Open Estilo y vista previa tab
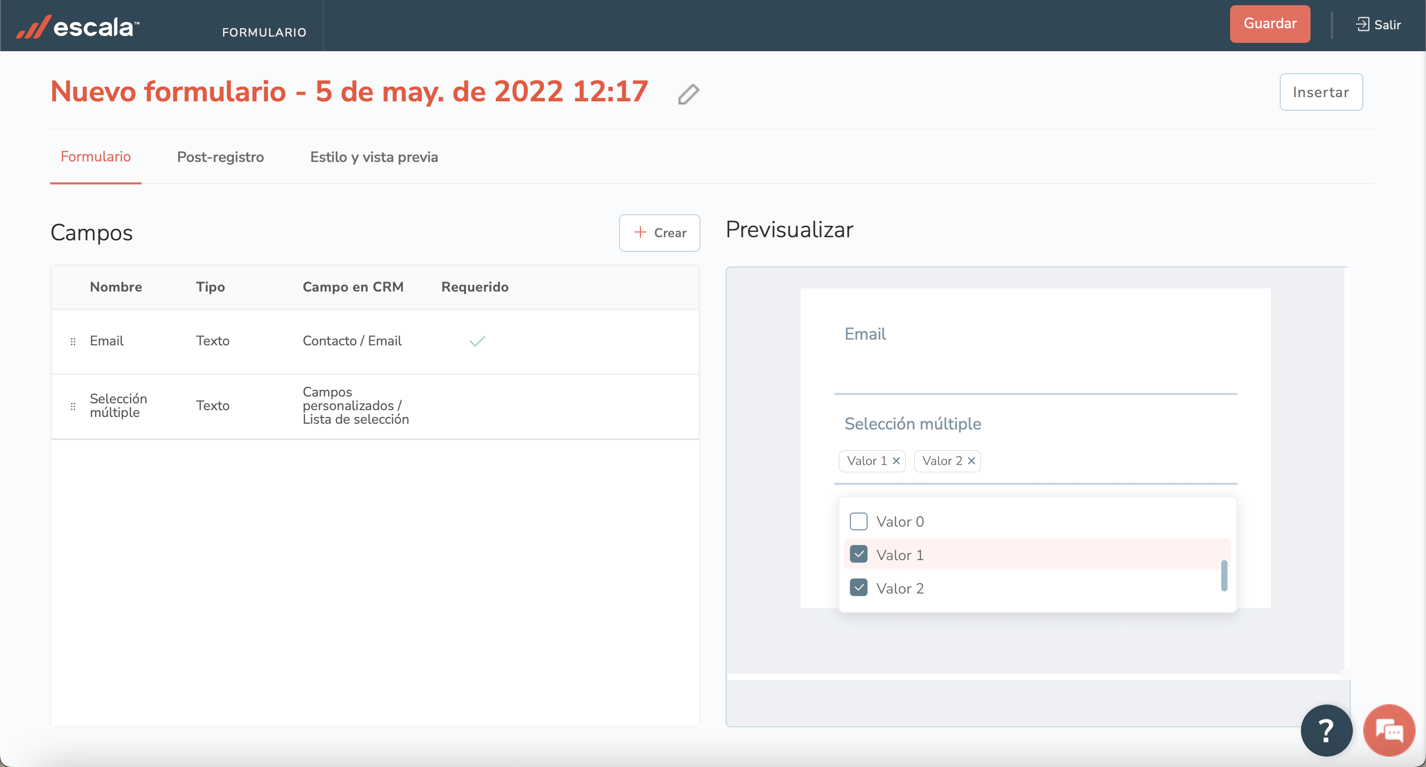The image size is (1426, 767). (x=373, y=157)
